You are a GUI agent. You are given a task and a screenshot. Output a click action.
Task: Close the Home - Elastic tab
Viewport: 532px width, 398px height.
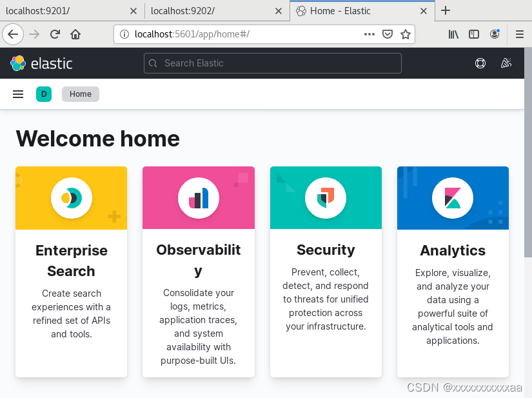(x=424, y=11)
